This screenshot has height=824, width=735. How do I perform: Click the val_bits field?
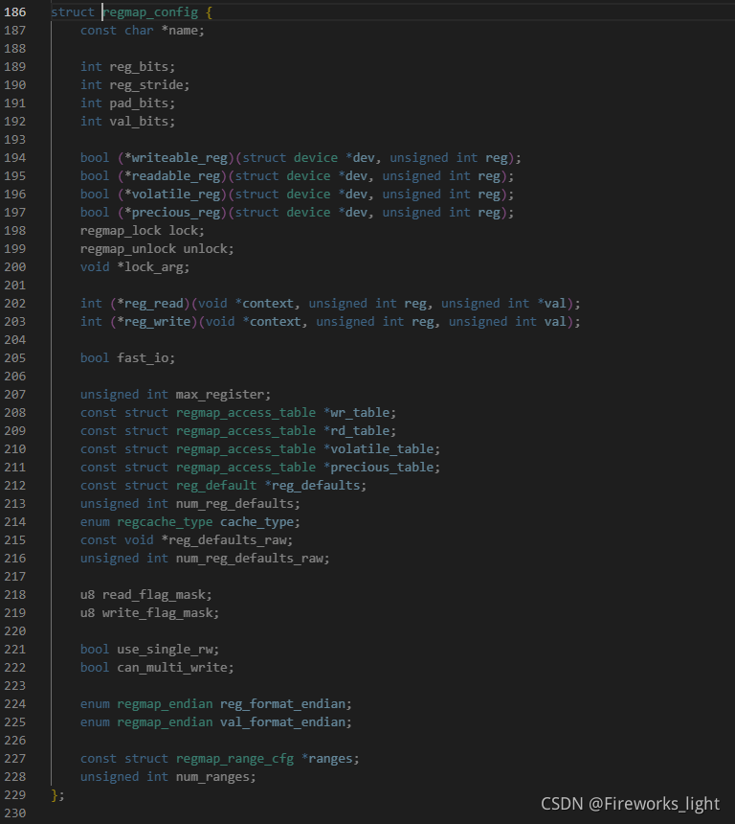139,122
